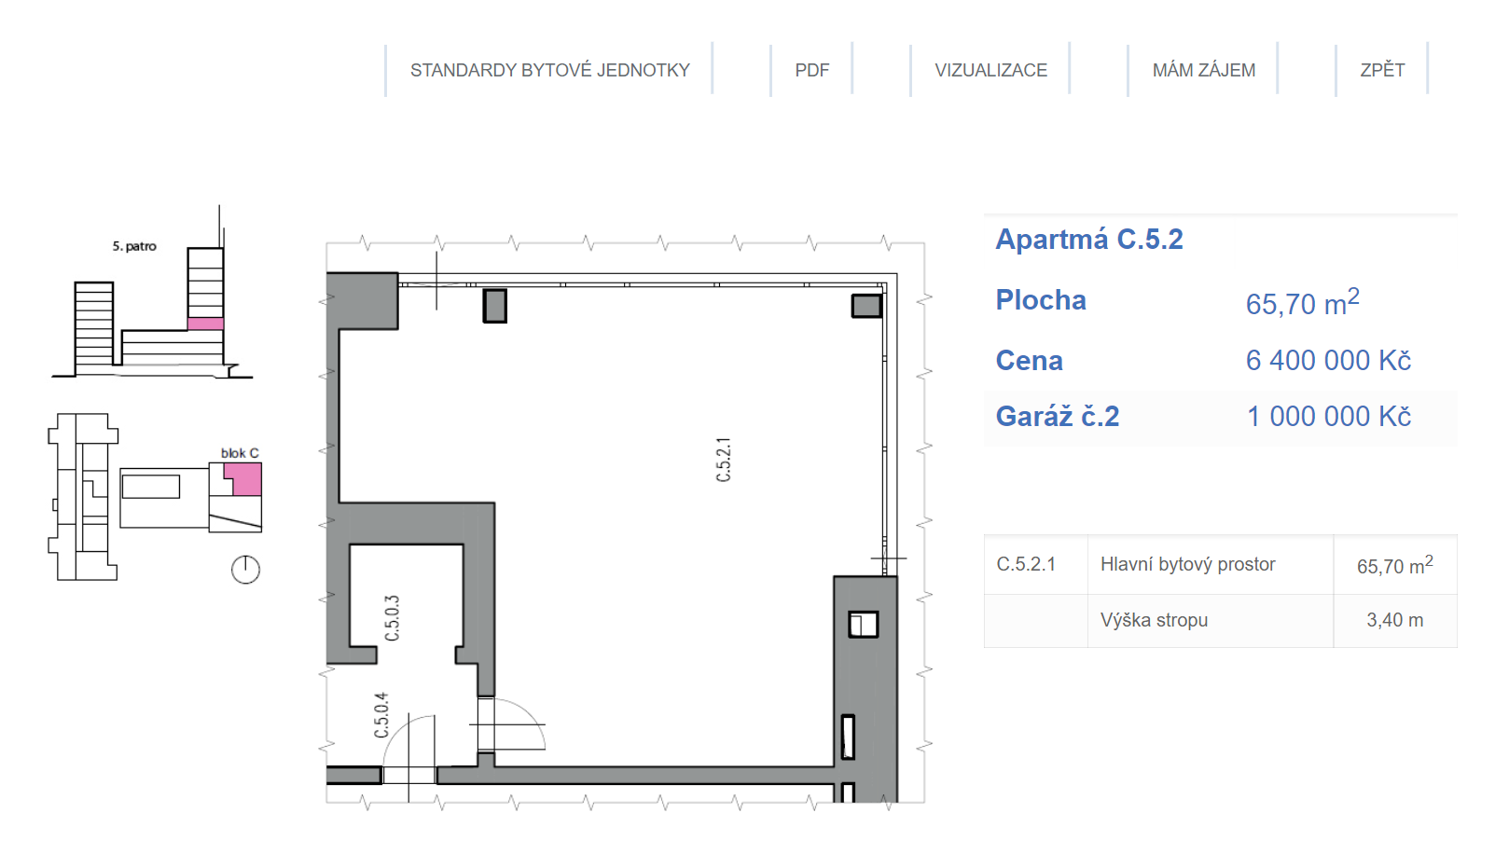Click the pink highlighted floor in building section
The height and width of the screenshot is (868, 1509).
(x=205, y=324)
